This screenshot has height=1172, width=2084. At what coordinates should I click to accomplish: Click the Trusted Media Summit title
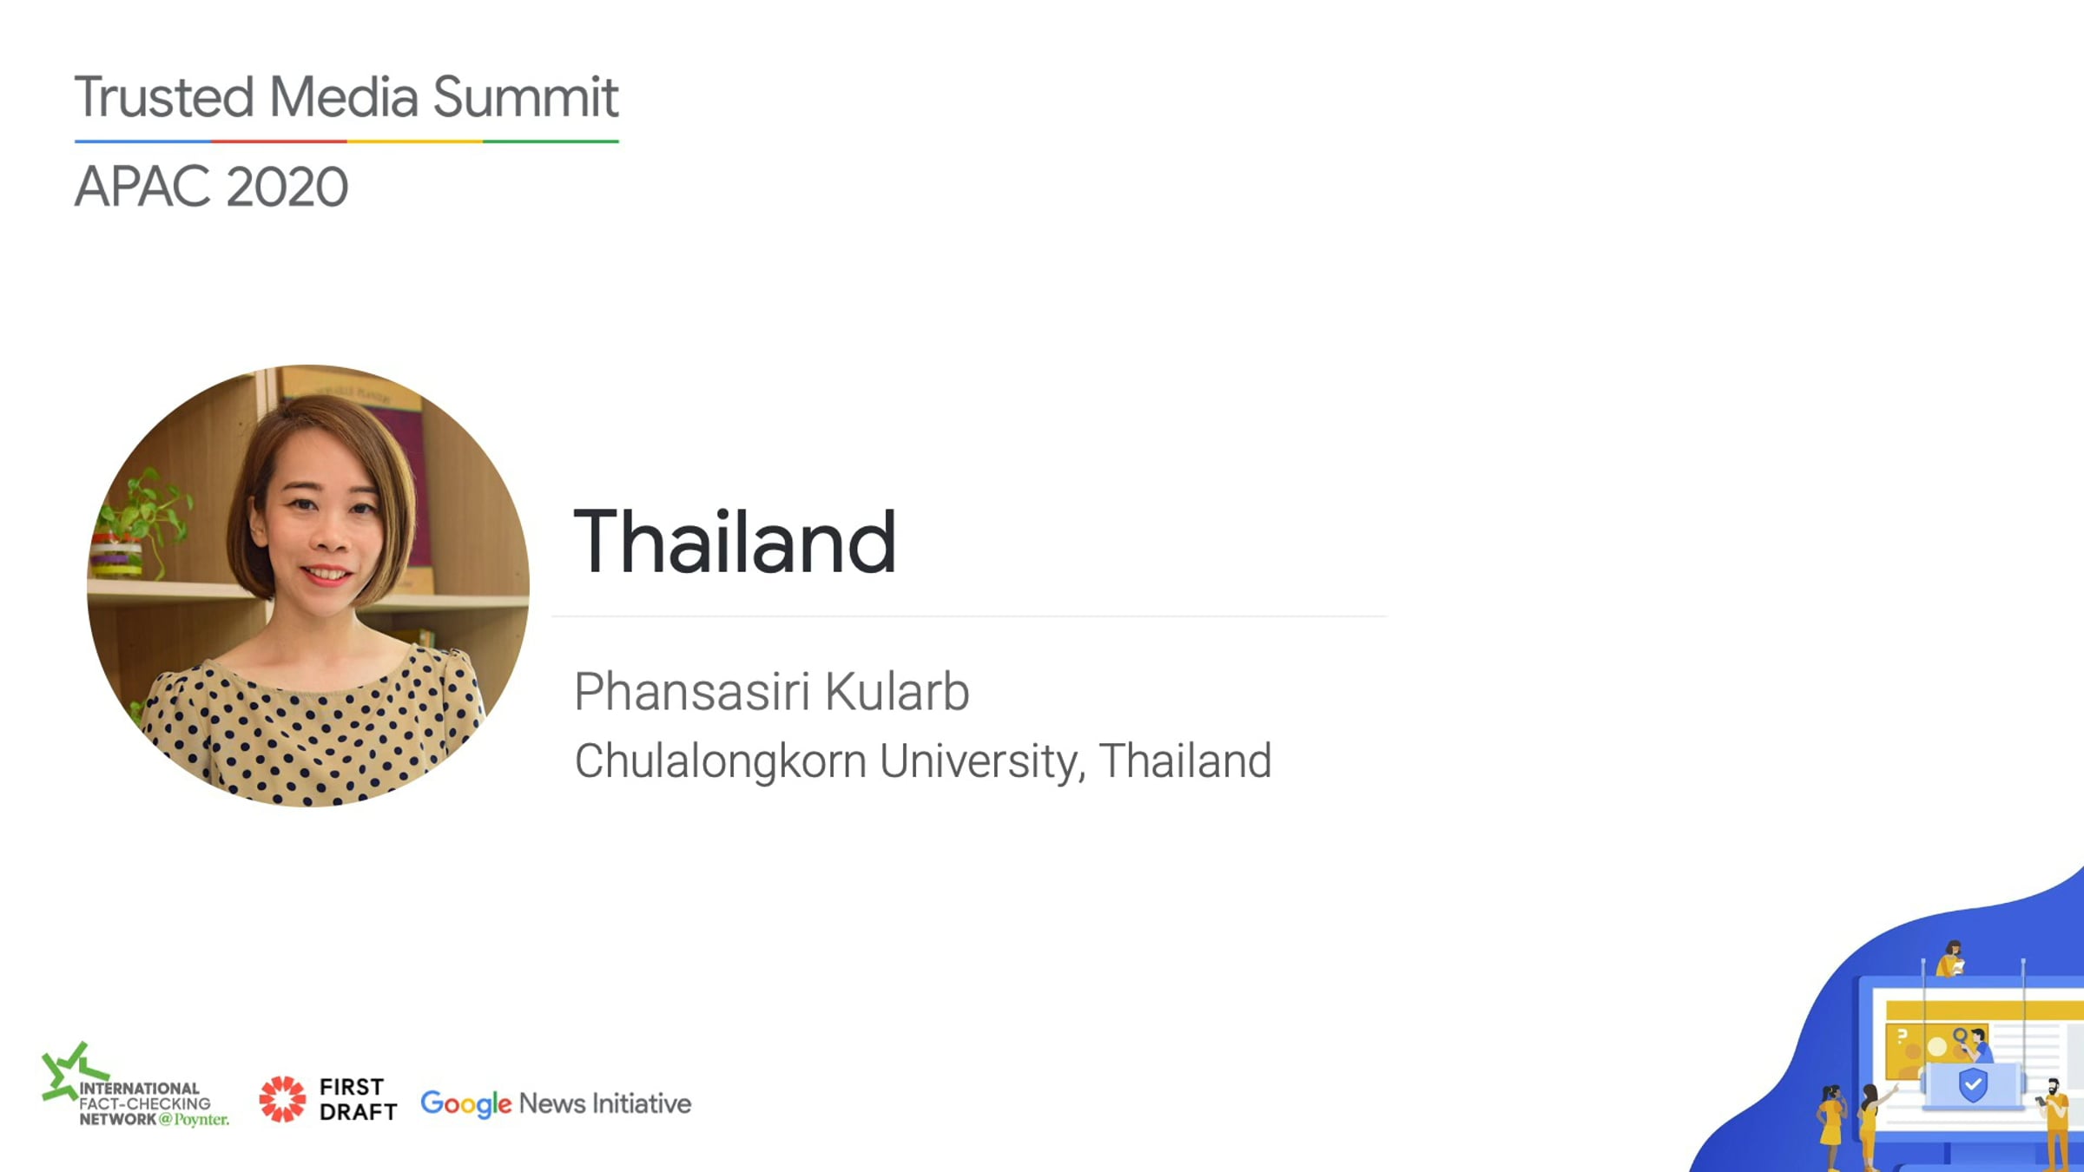point(346,96)
